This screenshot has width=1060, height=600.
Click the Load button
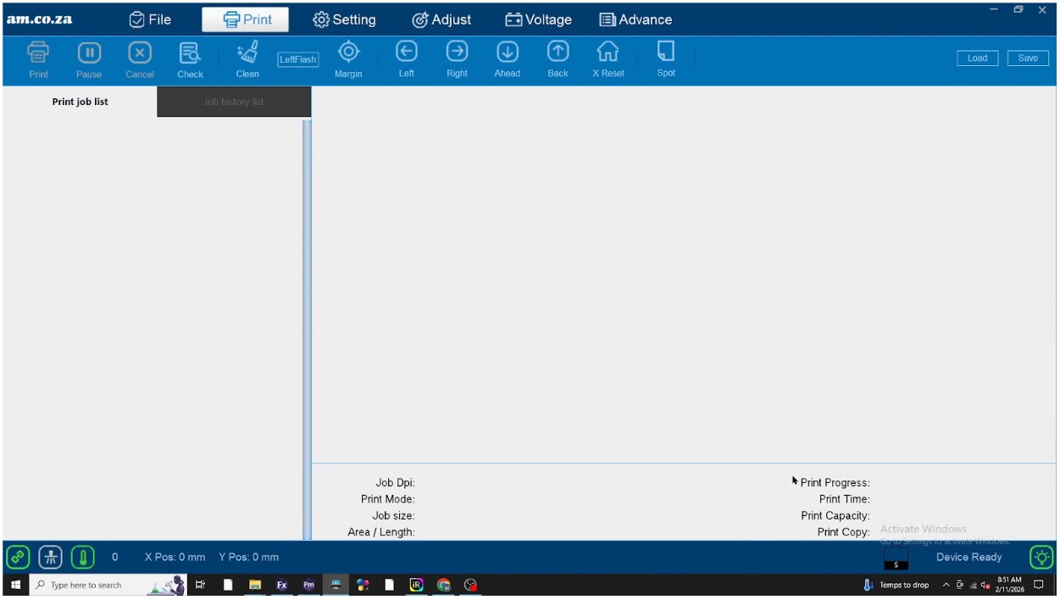(x=978, y=58)
